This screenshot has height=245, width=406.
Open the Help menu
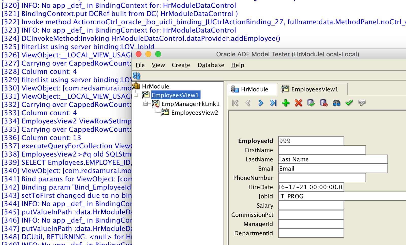pos(238,65)
